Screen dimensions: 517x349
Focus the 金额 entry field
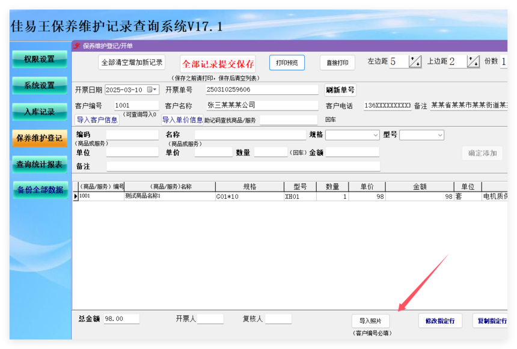(x=352, y=152)
